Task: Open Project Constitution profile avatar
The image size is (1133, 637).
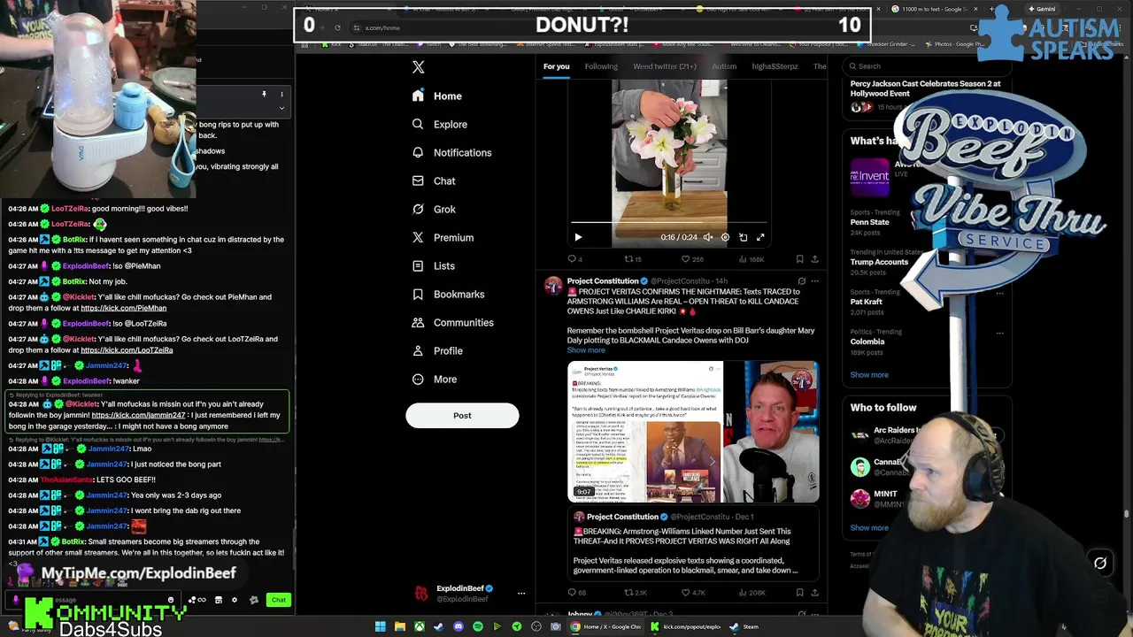Action: coord(553,285)
